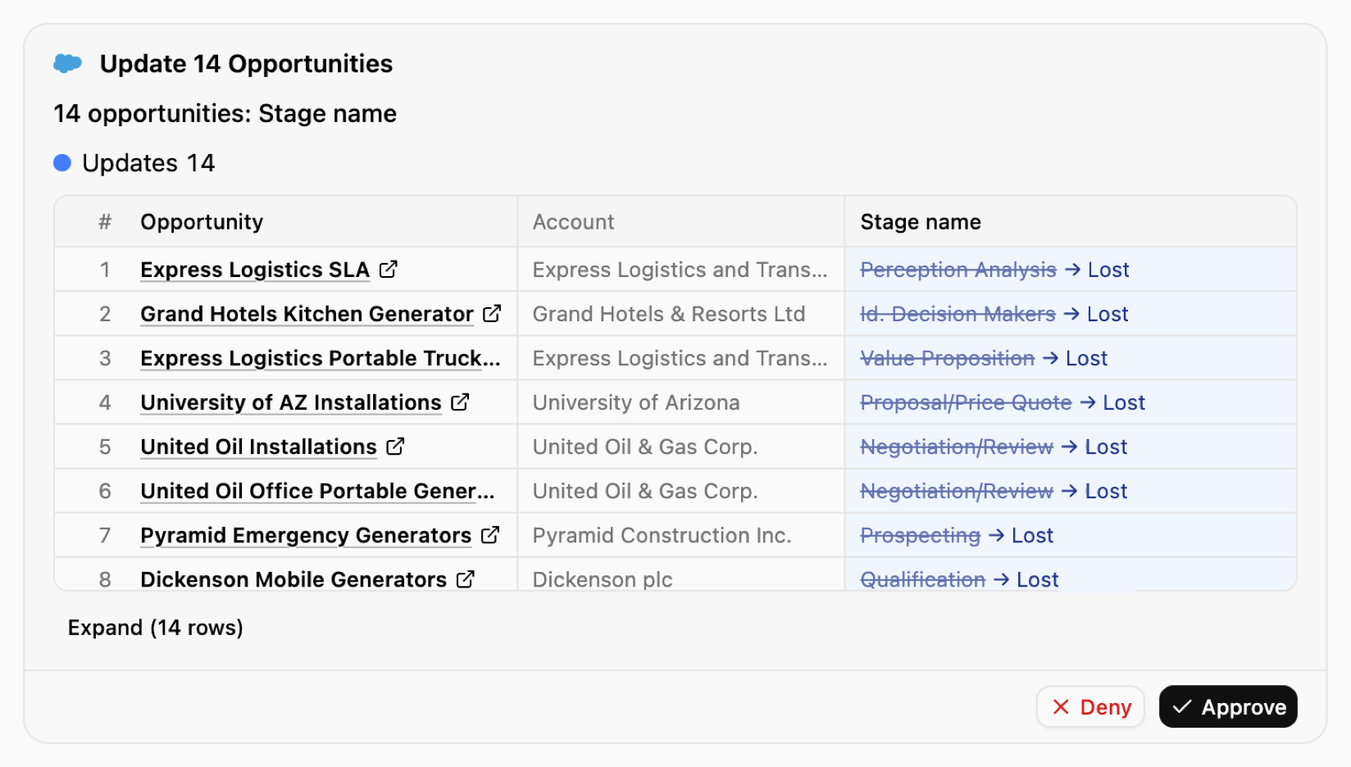Open external link icon for Grand Hotels Kitchen Generator
The image size is (1351, 767).
pyautogui.click(x=492, y=313)
